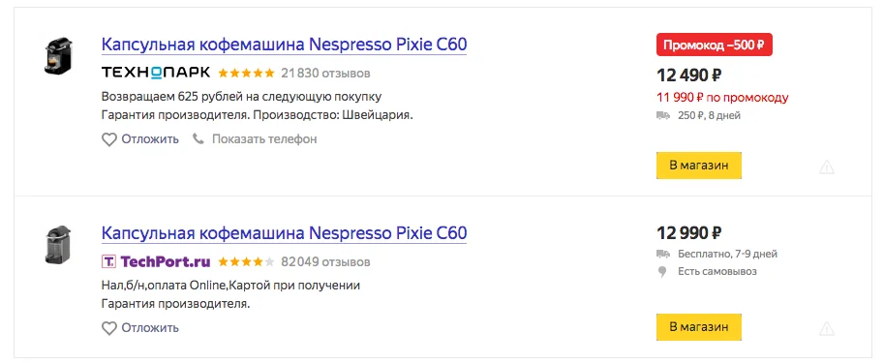Click the Технопарк shop logo
This screenshot has height=363, width=884.
[156, 73]
